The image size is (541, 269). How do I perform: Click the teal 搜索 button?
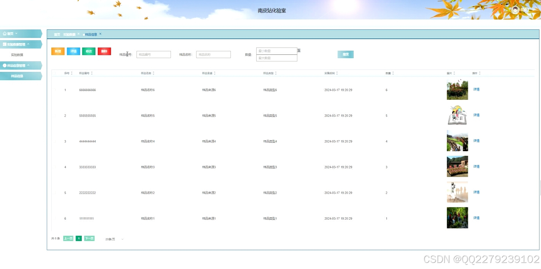[345, 54]
